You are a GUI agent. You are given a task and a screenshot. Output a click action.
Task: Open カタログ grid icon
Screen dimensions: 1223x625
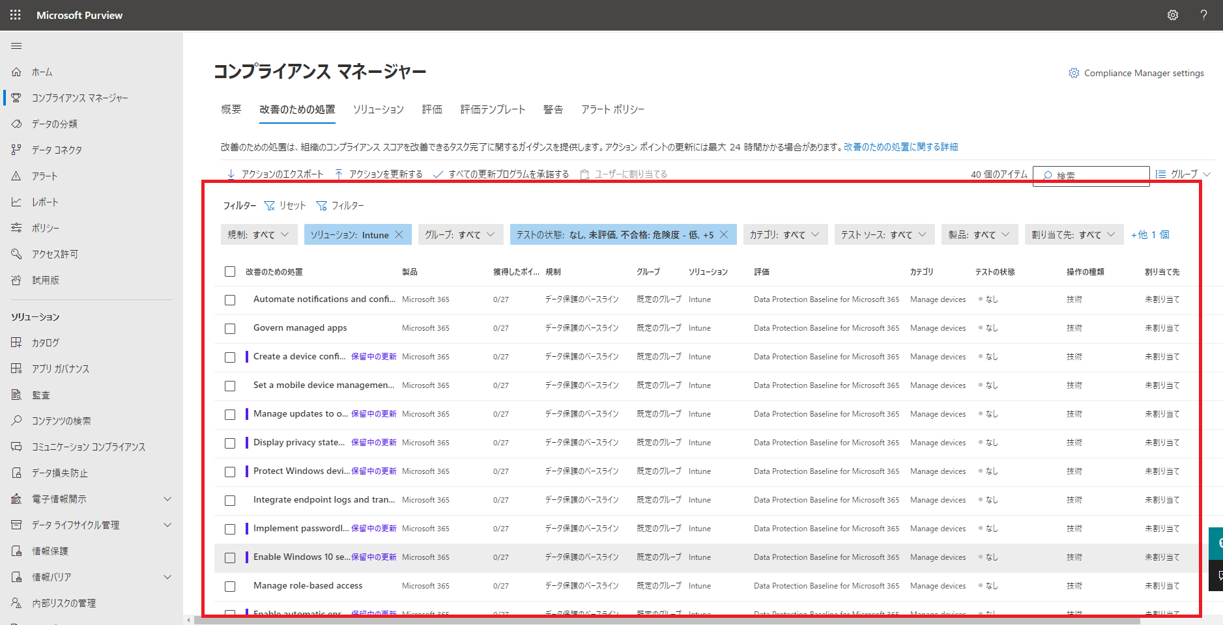16,342
